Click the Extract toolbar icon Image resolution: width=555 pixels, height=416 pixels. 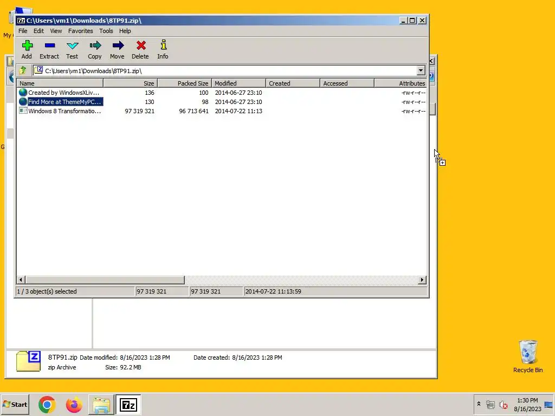49,45
